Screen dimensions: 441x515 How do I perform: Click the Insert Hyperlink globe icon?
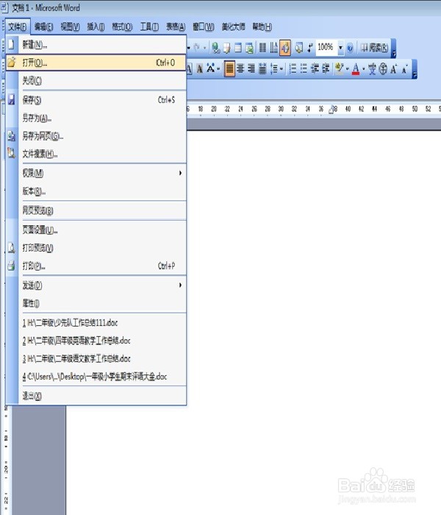click(215, 48)
